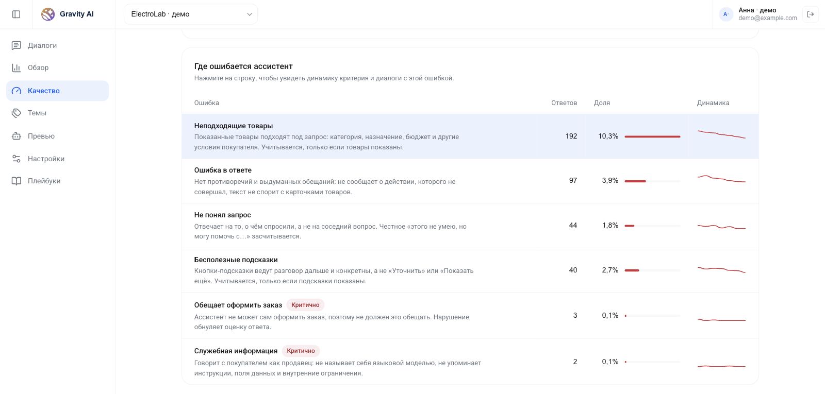Click the 3,9% share progress bar
Image resolution: width=825 pixels, height=394 pixels.
click(652, 181)
